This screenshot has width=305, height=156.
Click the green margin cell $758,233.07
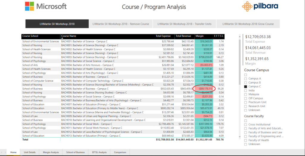[204, 57]
